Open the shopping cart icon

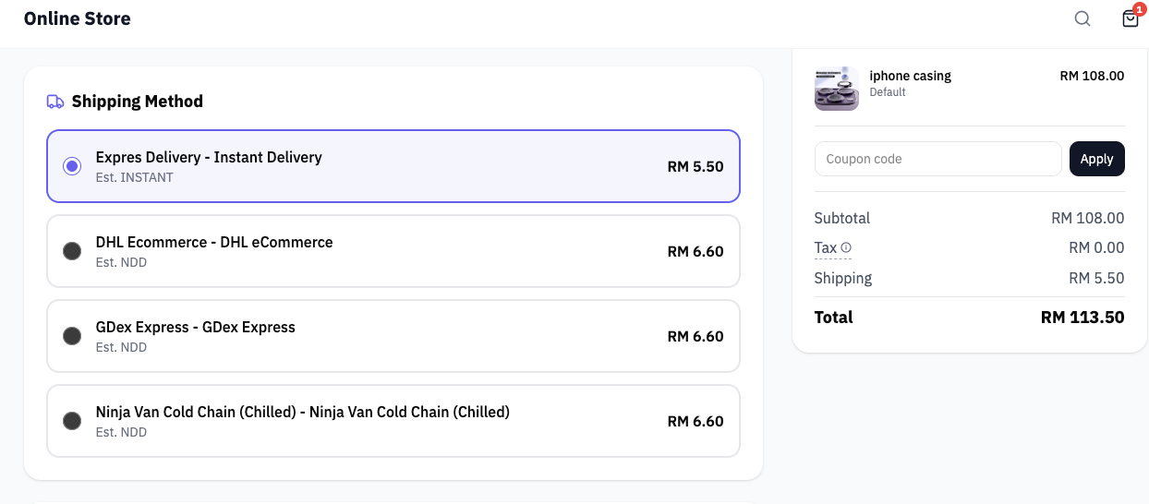click(1130, 19)
